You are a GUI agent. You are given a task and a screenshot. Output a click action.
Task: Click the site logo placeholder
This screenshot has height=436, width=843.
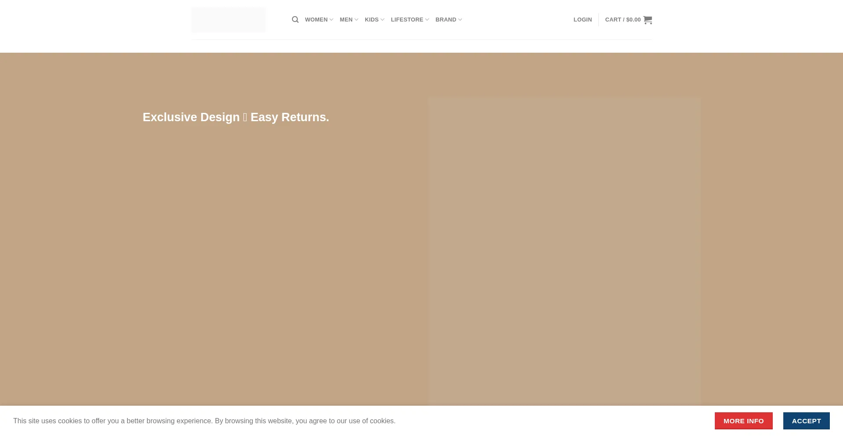pyautogui.click(x=228, y=20)
